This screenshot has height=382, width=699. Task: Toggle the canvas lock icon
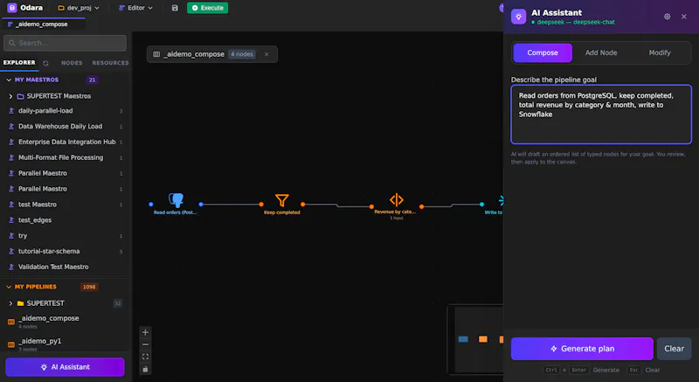pos(145,369)
